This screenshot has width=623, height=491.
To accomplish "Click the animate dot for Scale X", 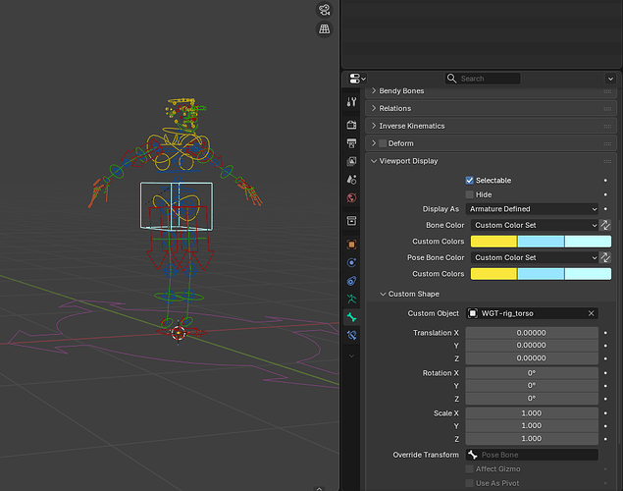I will pos(605,413).
